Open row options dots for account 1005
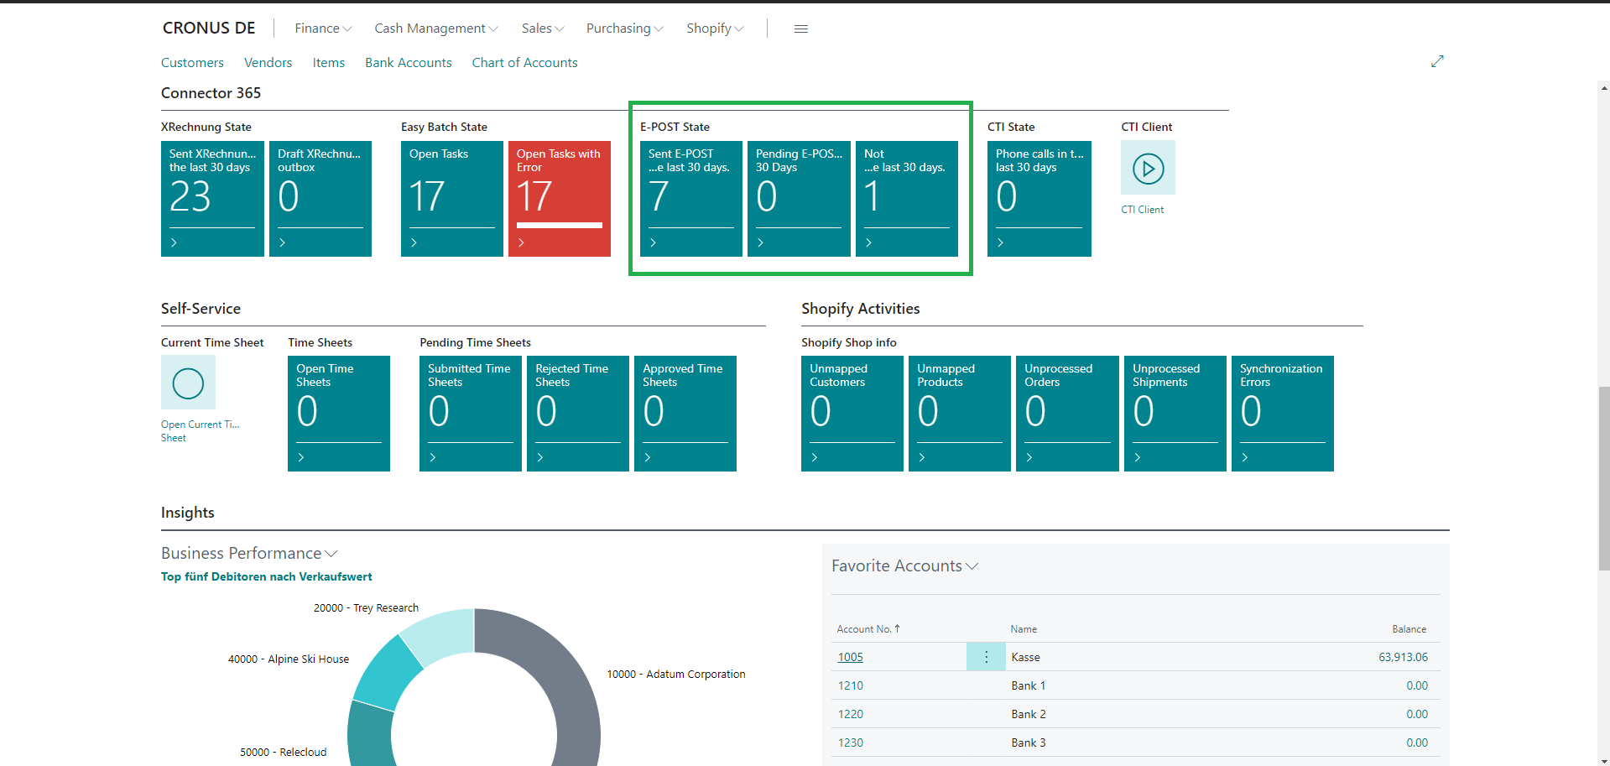 986,657
